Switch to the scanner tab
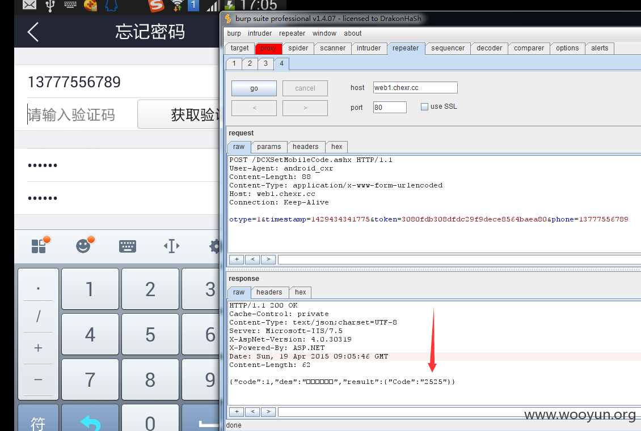This screenshot has height=431, width=641. 332,48
